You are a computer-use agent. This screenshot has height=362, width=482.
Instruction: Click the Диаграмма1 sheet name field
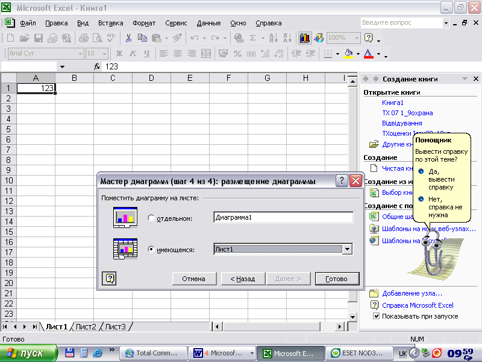283,217
